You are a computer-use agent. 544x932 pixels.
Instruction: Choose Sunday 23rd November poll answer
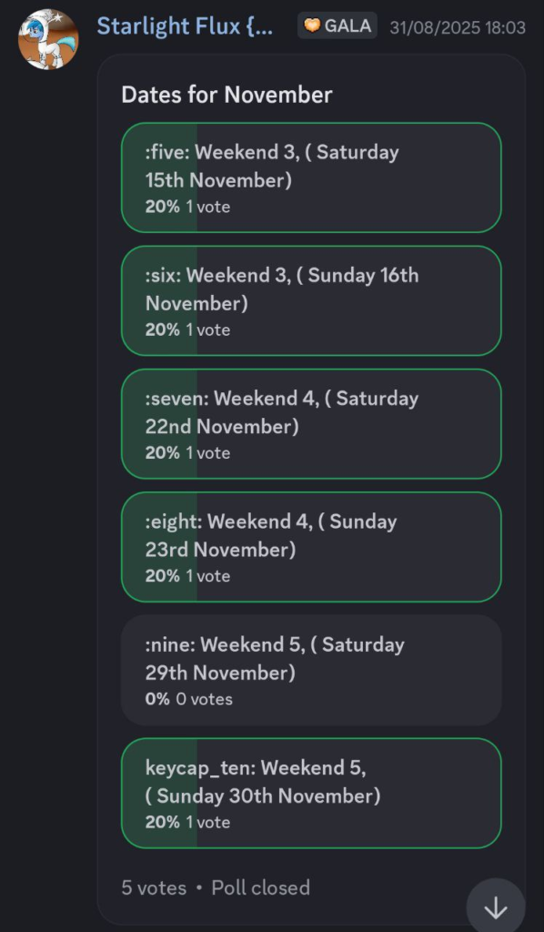click(x=311, y=547)
